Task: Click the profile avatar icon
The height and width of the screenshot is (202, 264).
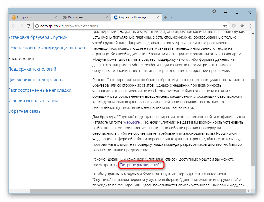Action: point(214,11)
